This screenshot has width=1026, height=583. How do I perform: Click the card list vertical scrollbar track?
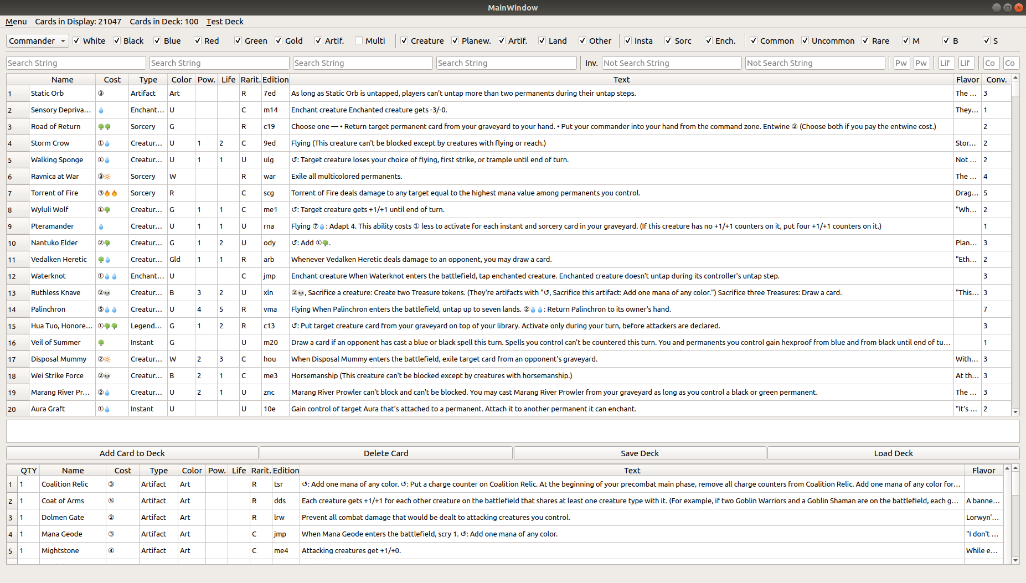1015,249
